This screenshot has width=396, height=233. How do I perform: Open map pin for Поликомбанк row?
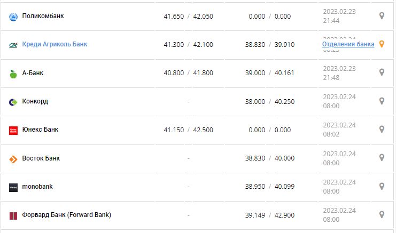(382, 16)
